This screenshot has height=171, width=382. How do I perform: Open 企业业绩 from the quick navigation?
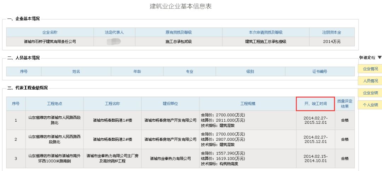click(370, 93)
